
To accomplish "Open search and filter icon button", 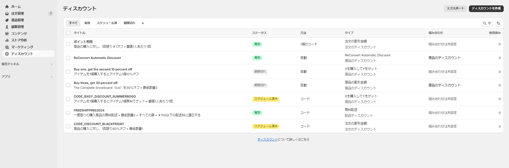I will pos(487,23).
